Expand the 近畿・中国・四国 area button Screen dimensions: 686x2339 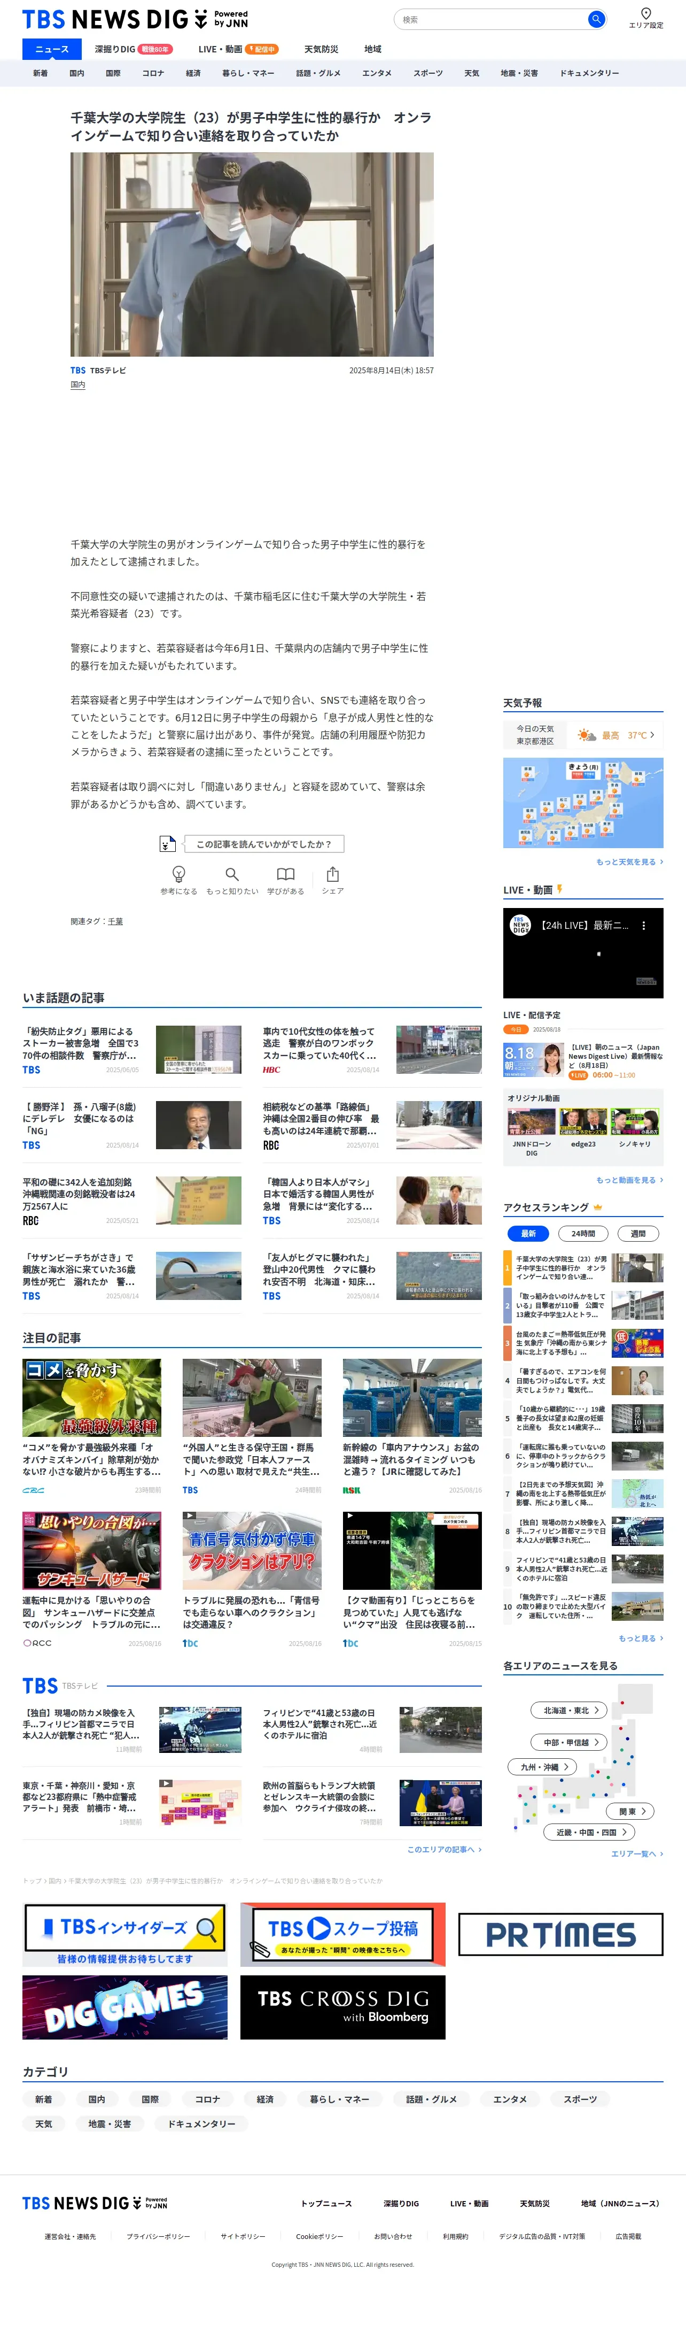(x=590, y=1833)
